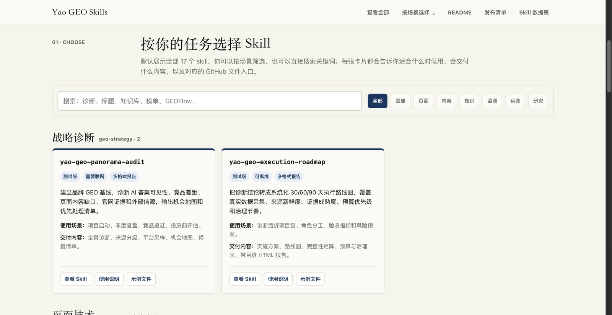Click 多格式报告 tag on panorama-audit card

[x=124, y=176]
